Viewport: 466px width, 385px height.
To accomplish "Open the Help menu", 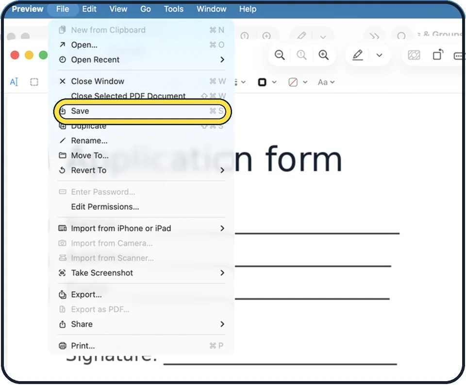I will coord(248,9).
